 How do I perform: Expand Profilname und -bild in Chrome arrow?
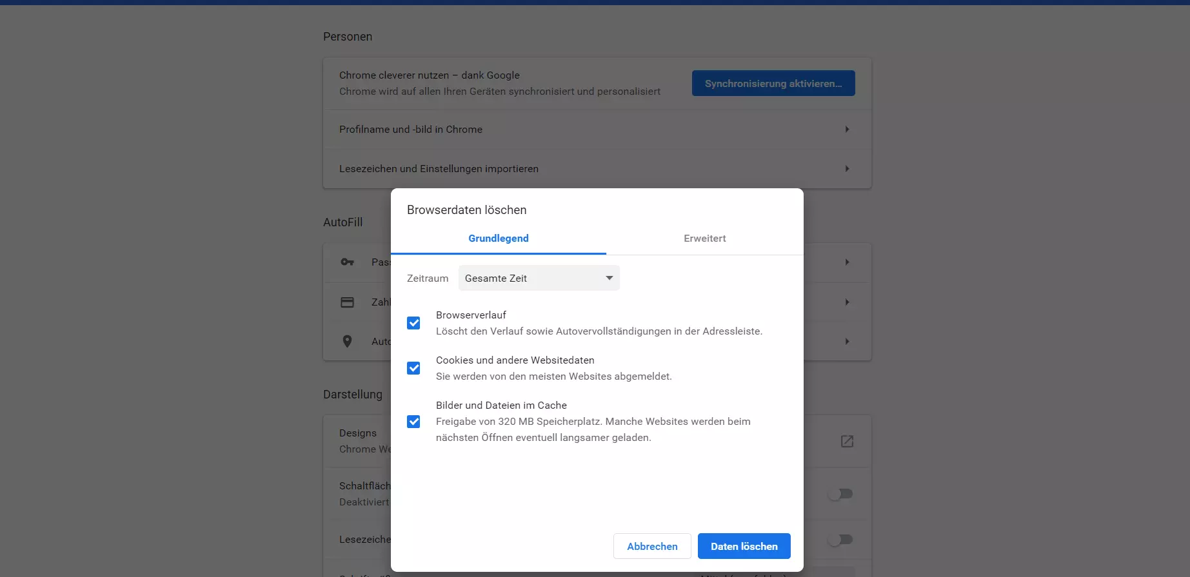(x=847, y=129)
